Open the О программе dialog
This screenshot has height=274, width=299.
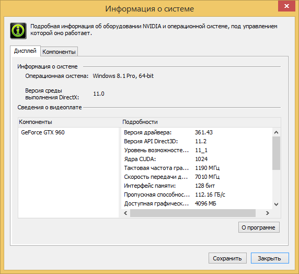coord(259,227)
